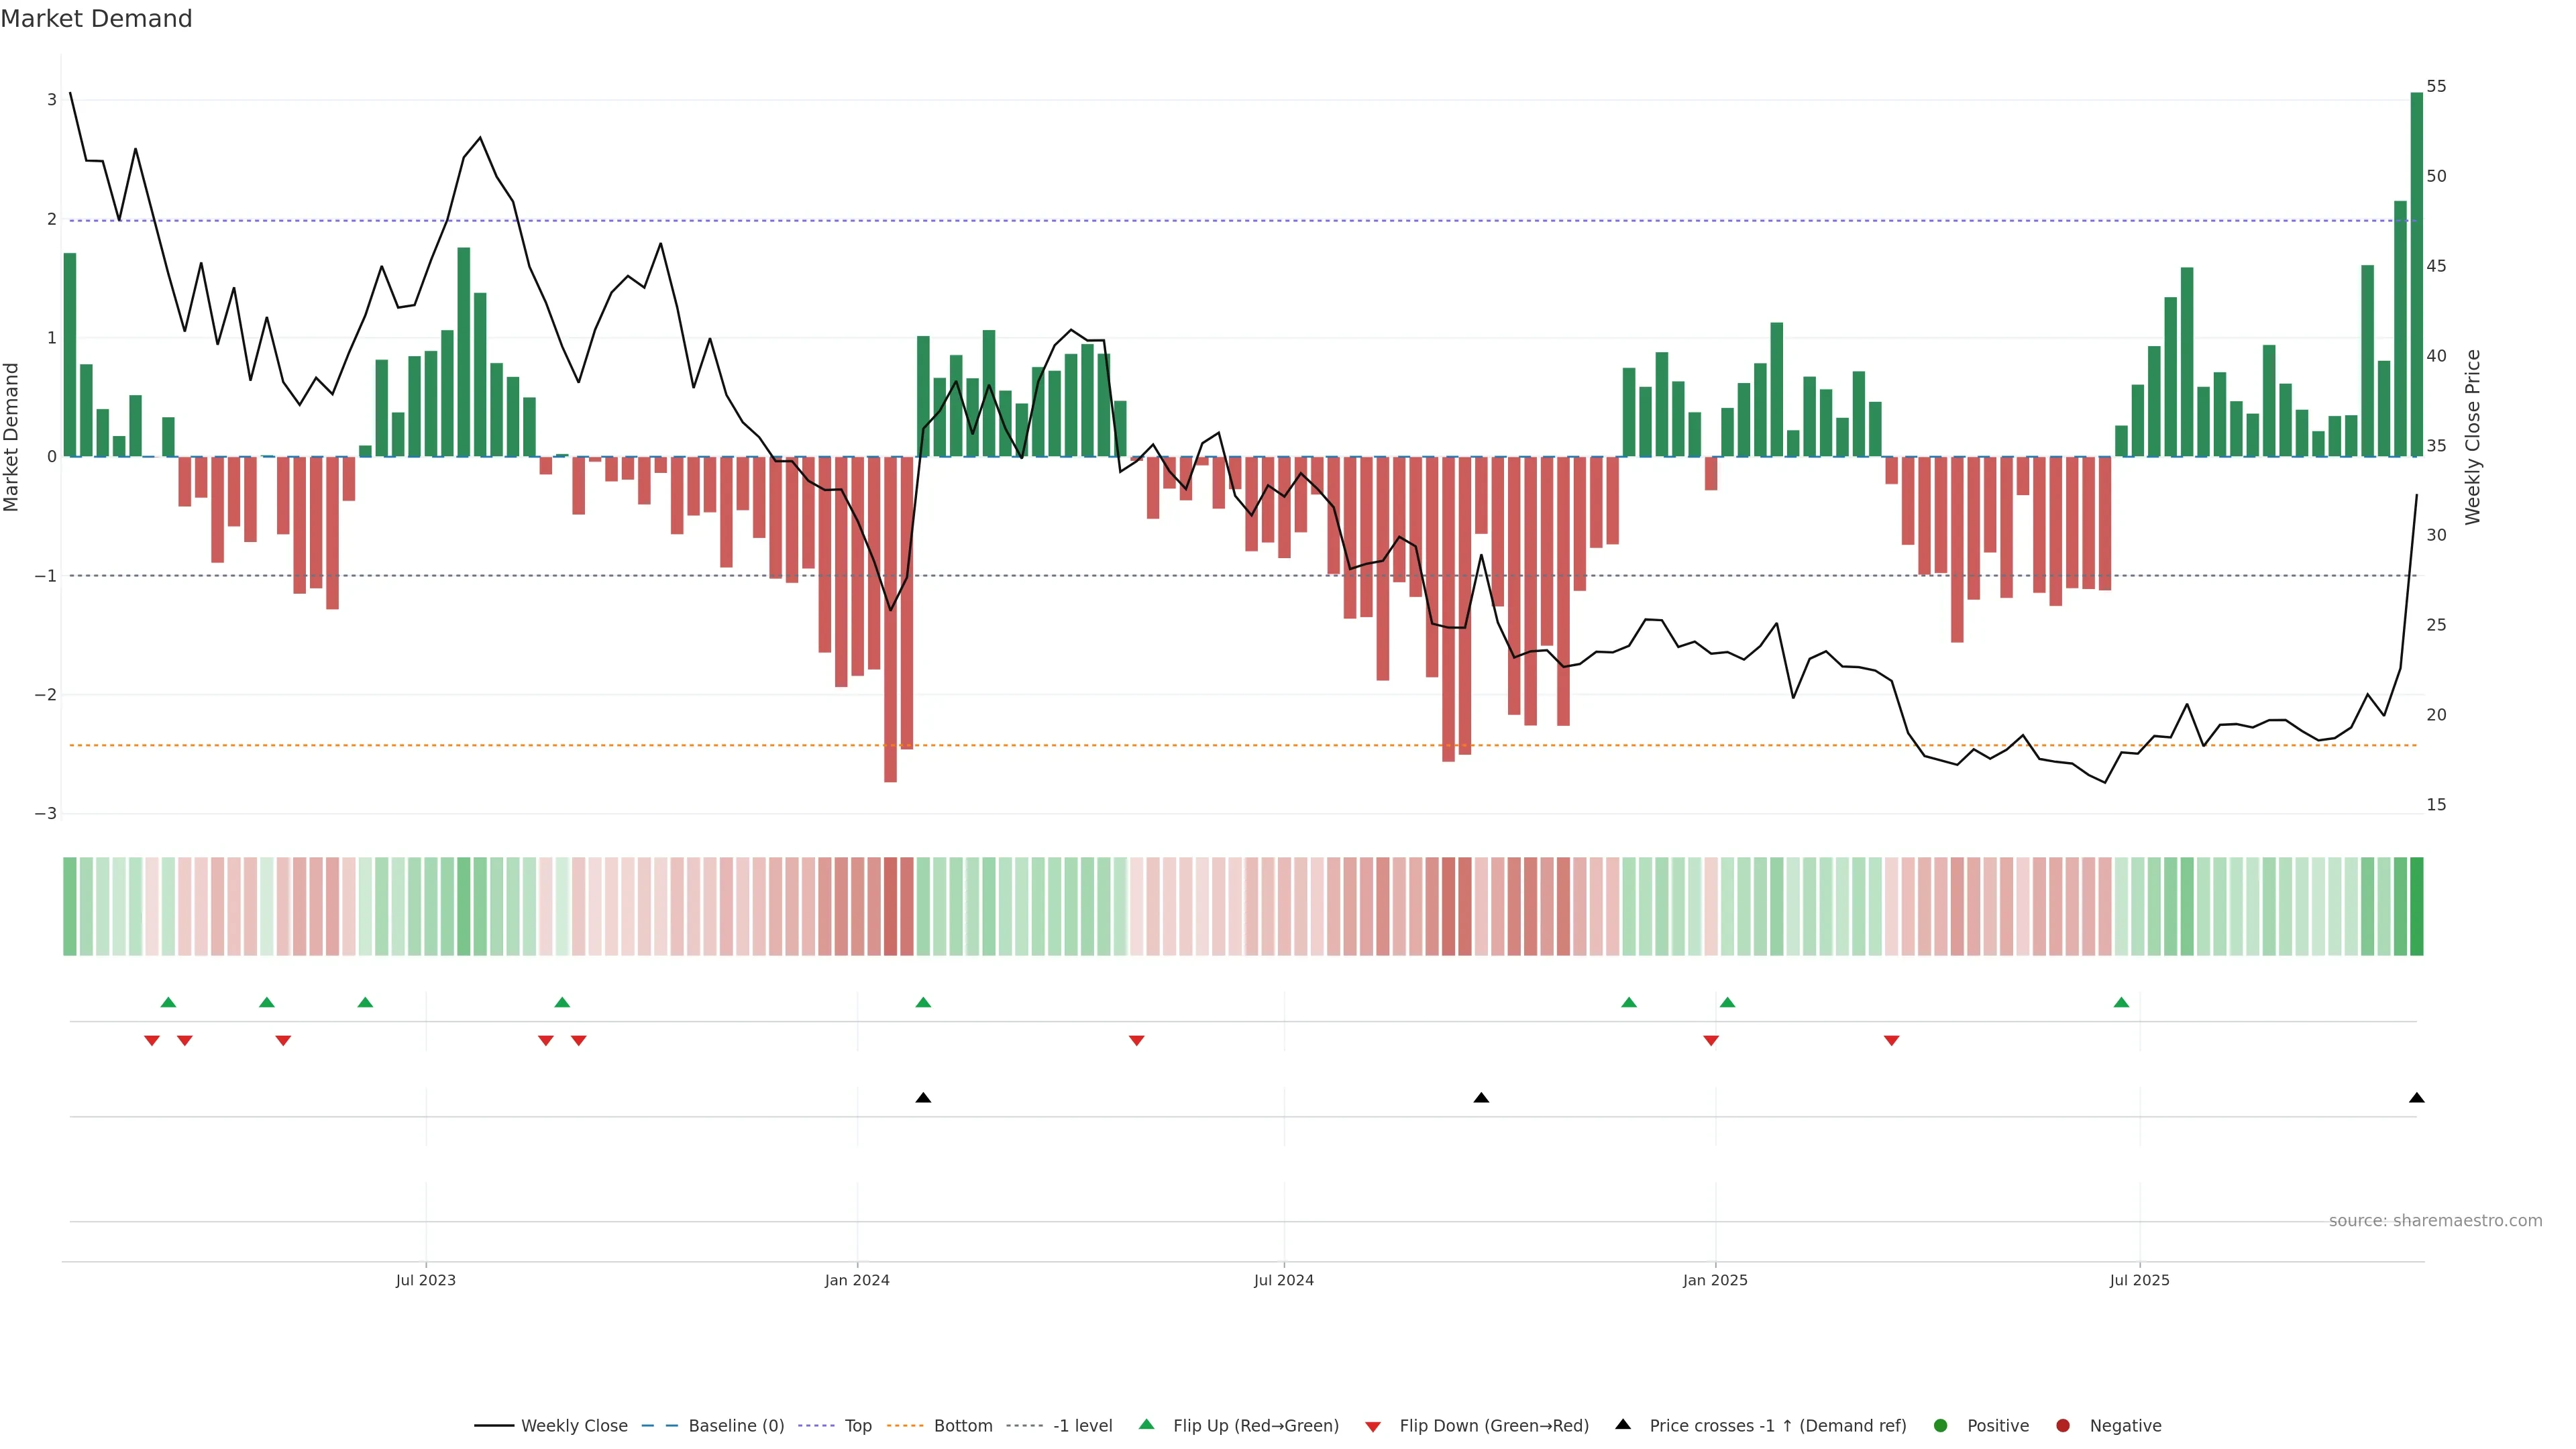Click the black triangle marker at far right
The width and height of the screenshot is (2576, 1449).
2417,1098
